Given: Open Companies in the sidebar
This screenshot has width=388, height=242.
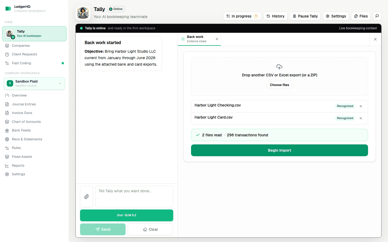Looking at the screenshot, I should tap(21, 46).
